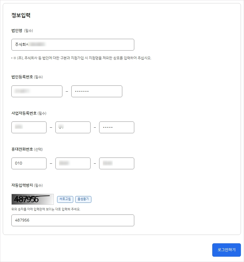Image resolution: width=244 pixels, height=262 pixels.
Task: Click the 법인등록번호 (필수) label
Action: (27, 77)
